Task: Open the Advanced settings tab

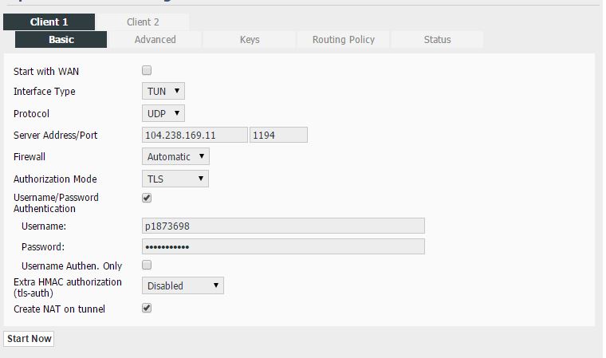Action: click(x=155, y=39)
